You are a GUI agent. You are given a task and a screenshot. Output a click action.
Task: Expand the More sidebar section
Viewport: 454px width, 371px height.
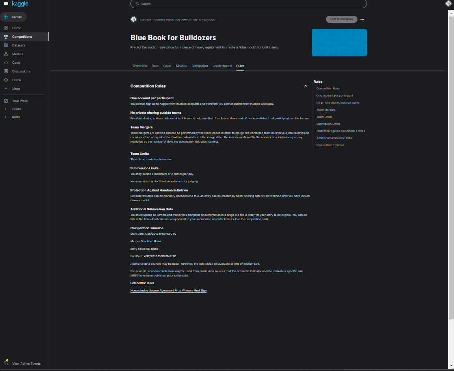6,89
